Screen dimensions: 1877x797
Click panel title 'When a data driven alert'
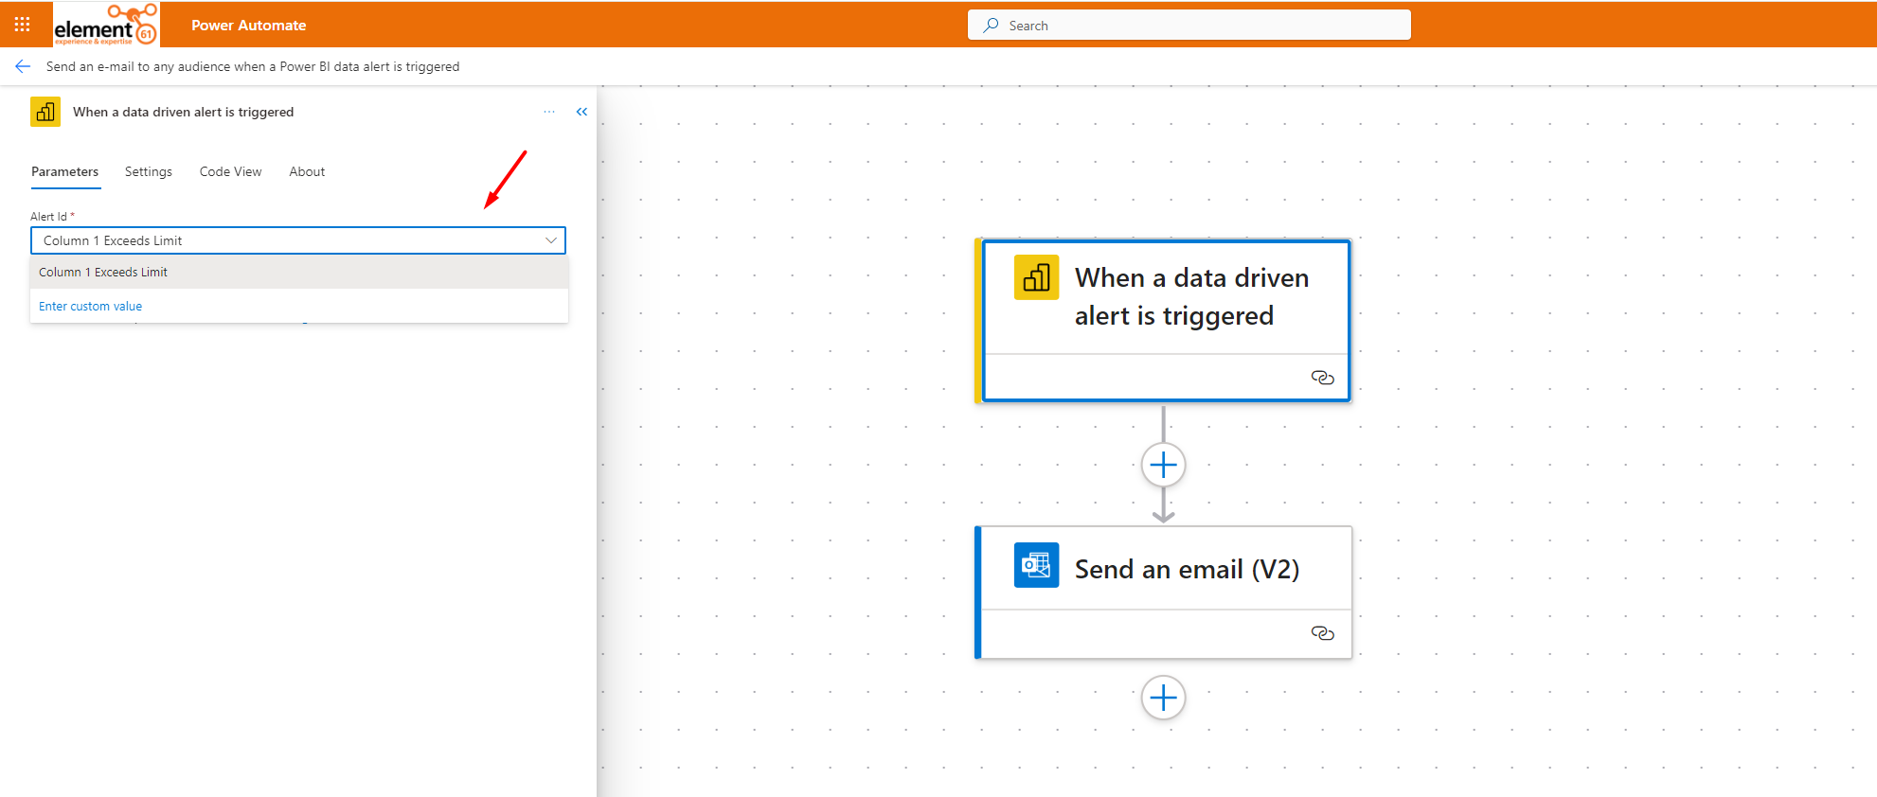(x=184, y=112)
